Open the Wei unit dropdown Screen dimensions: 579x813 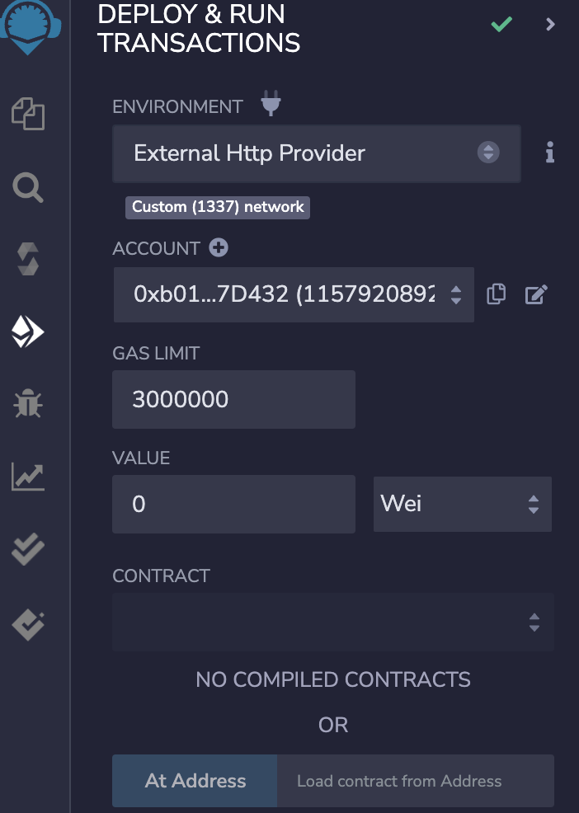(x=462, y=503)
